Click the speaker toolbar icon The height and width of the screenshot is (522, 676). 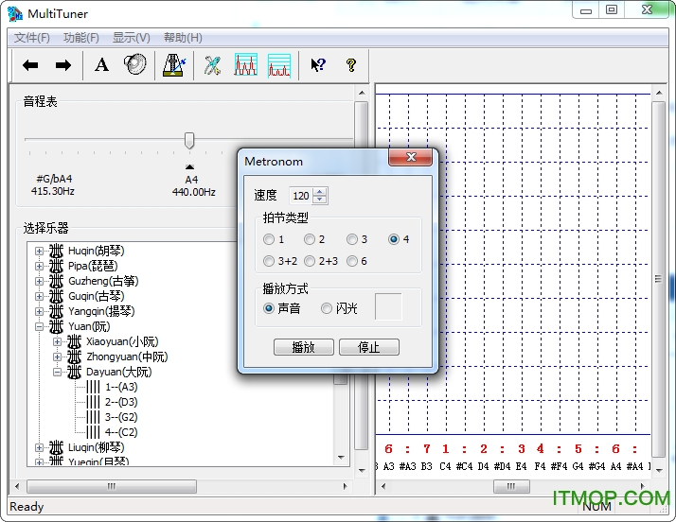[135, 64]
